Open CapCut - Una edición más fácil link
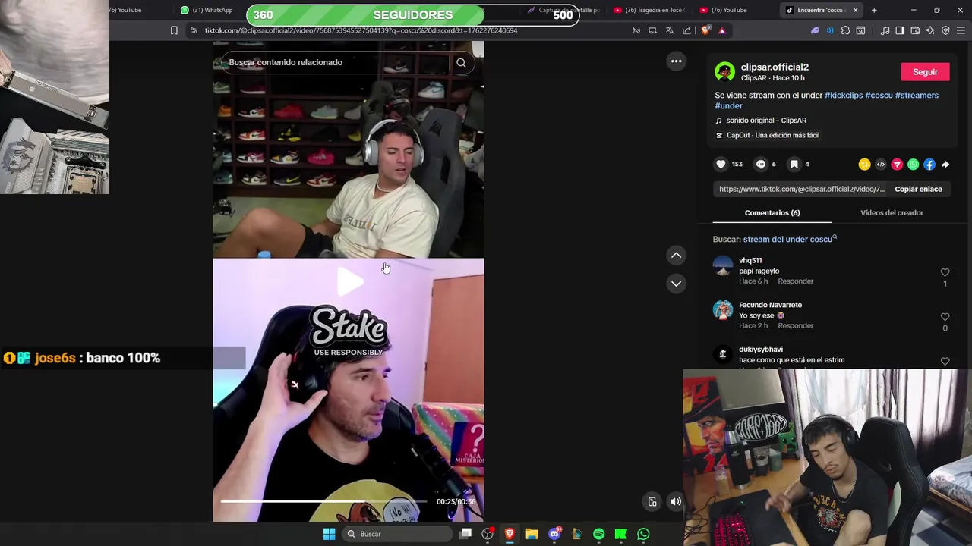The height and width of the screenshot is (546, 972). coord(767,136)
